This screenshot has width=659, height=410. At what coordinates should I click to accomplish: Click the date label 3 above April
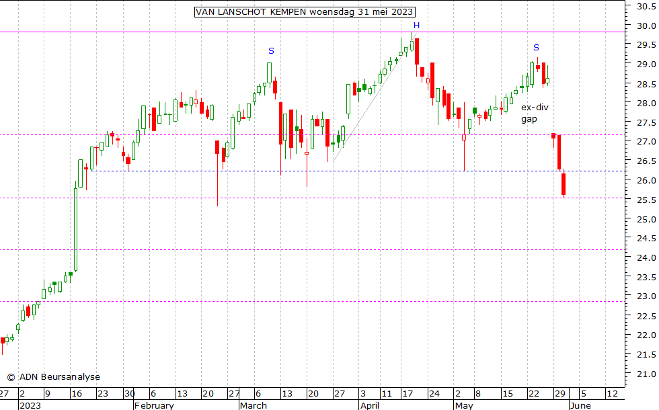coord(363,394)
